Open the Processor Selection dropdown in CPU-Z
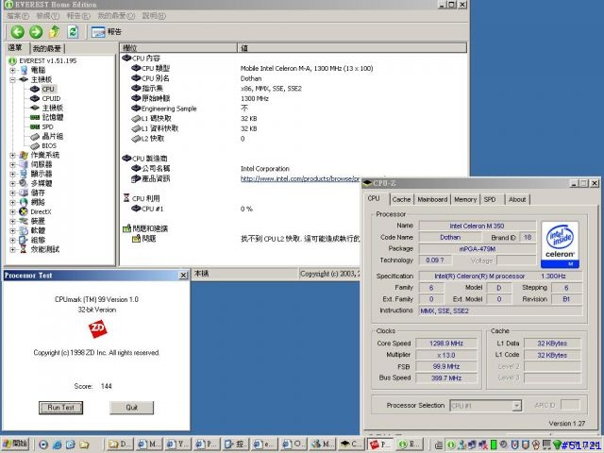Viewport: 604px width, 453px height. 517,405
